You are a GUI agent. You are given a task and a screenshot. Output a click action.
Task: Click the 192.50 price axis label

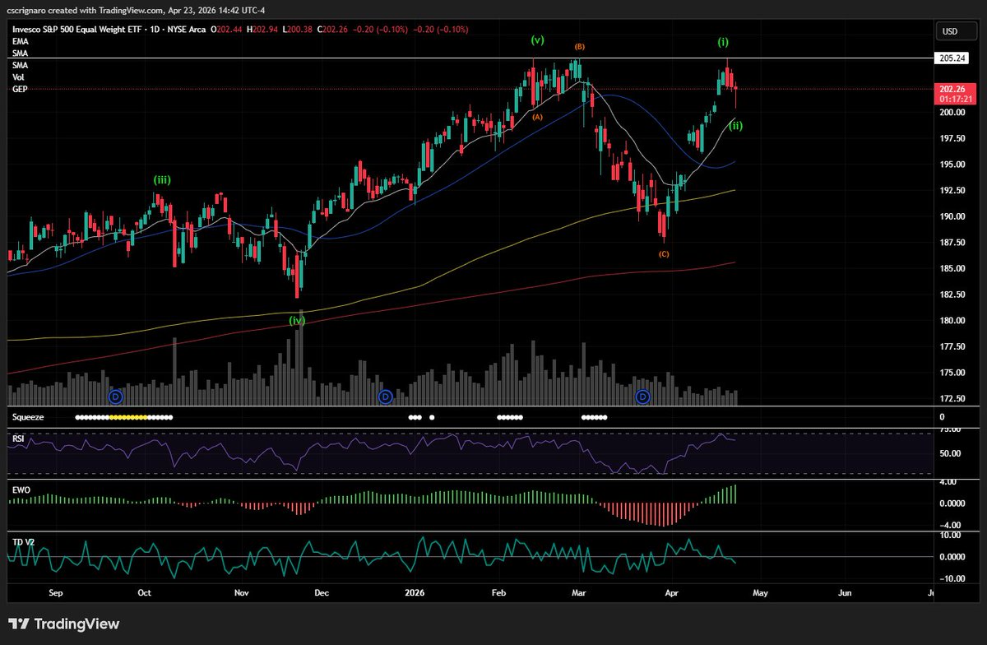pos(954,191)
